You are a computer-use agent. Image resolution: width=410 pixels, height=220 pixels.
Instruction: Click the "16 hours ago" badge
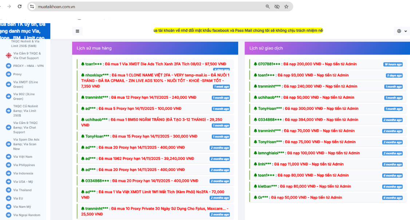[393, 64]
